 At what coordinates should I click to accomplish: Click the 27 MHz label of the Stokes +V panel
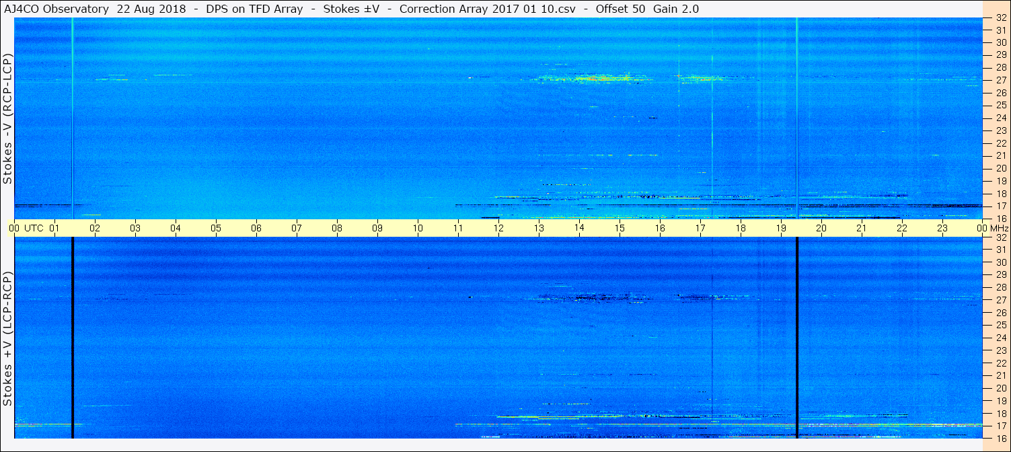(x=1001, y=300)
